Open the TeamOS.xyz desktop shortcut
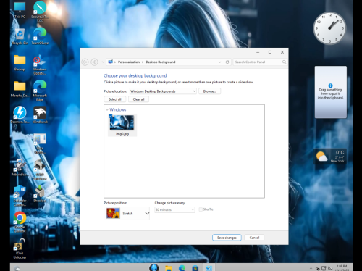362x271 pixels. 40,36
